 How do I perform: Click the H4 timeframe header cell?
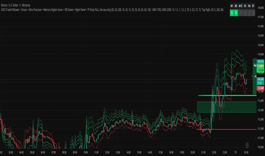249,6
